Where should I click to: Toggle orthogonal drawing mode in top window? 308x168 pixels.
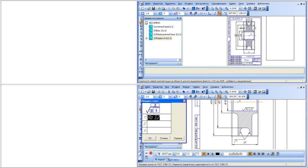click(x=215, y=13)
